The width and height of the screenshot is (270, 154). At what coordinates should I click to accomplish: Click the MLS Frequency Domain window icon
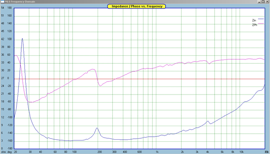pos(3,2)
